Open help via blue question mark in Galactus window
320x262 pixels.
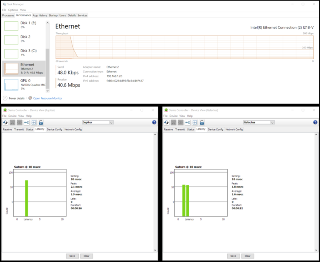(x=316, y=122)
